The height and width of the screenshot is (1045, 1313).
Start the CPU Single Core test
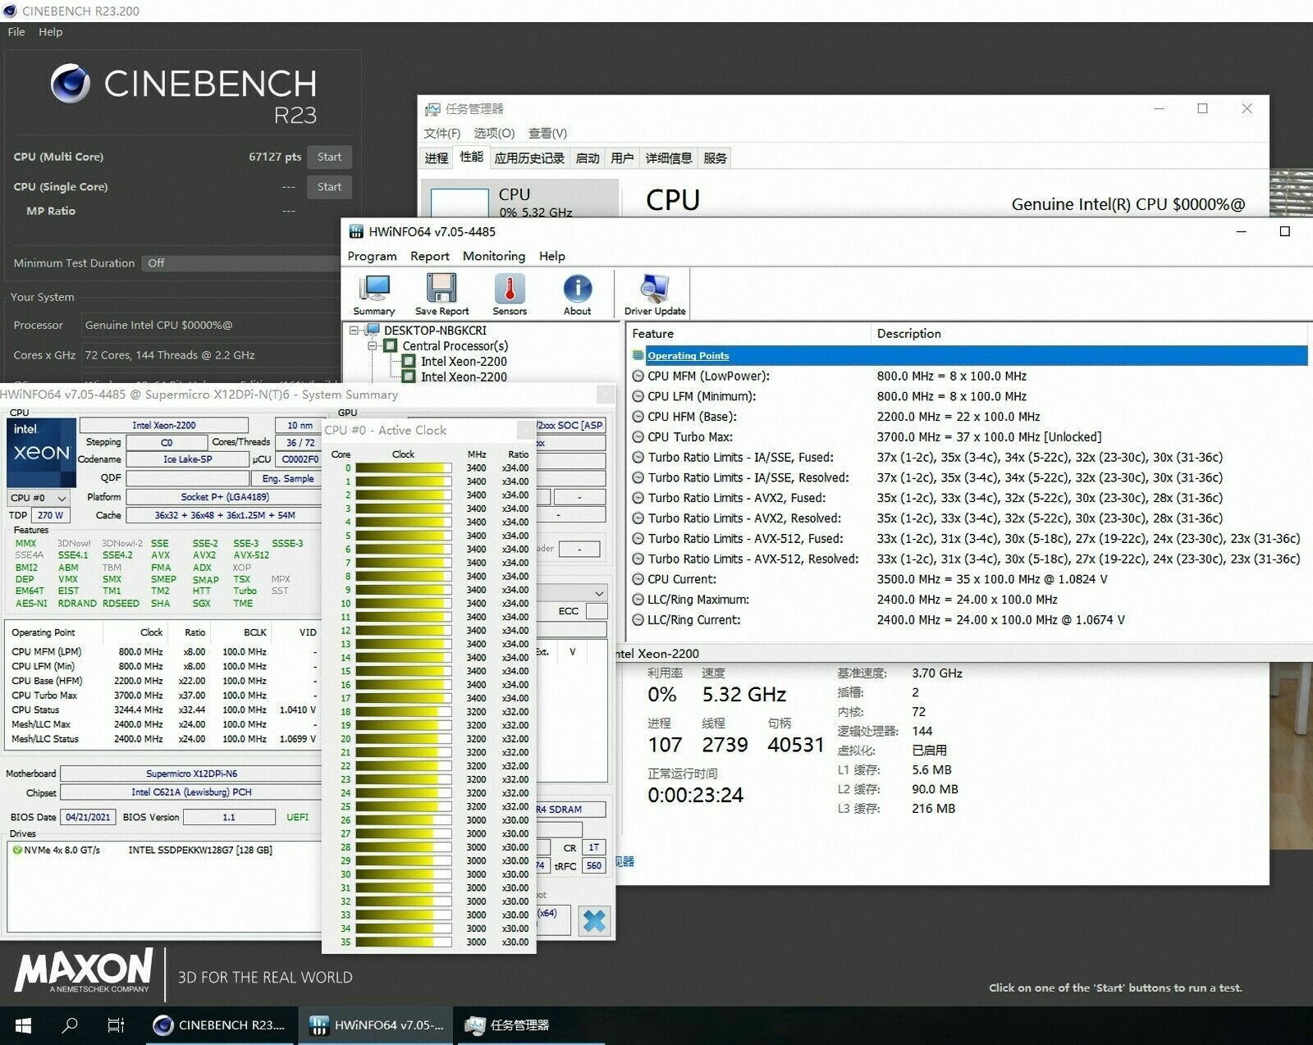tap(329, 187)
